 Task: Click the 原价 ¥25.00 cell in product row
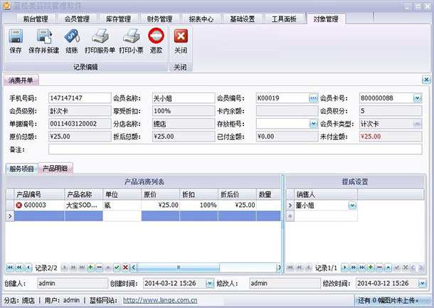(x=160, y=205)
